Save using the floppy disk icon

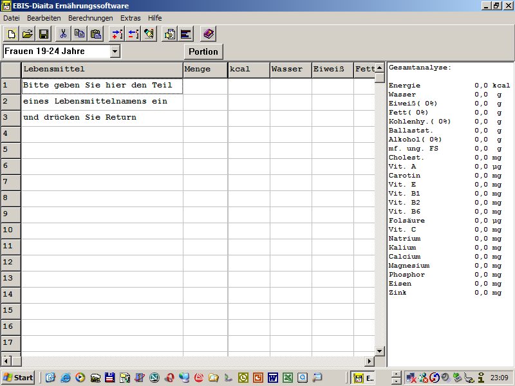pos(44,34)
